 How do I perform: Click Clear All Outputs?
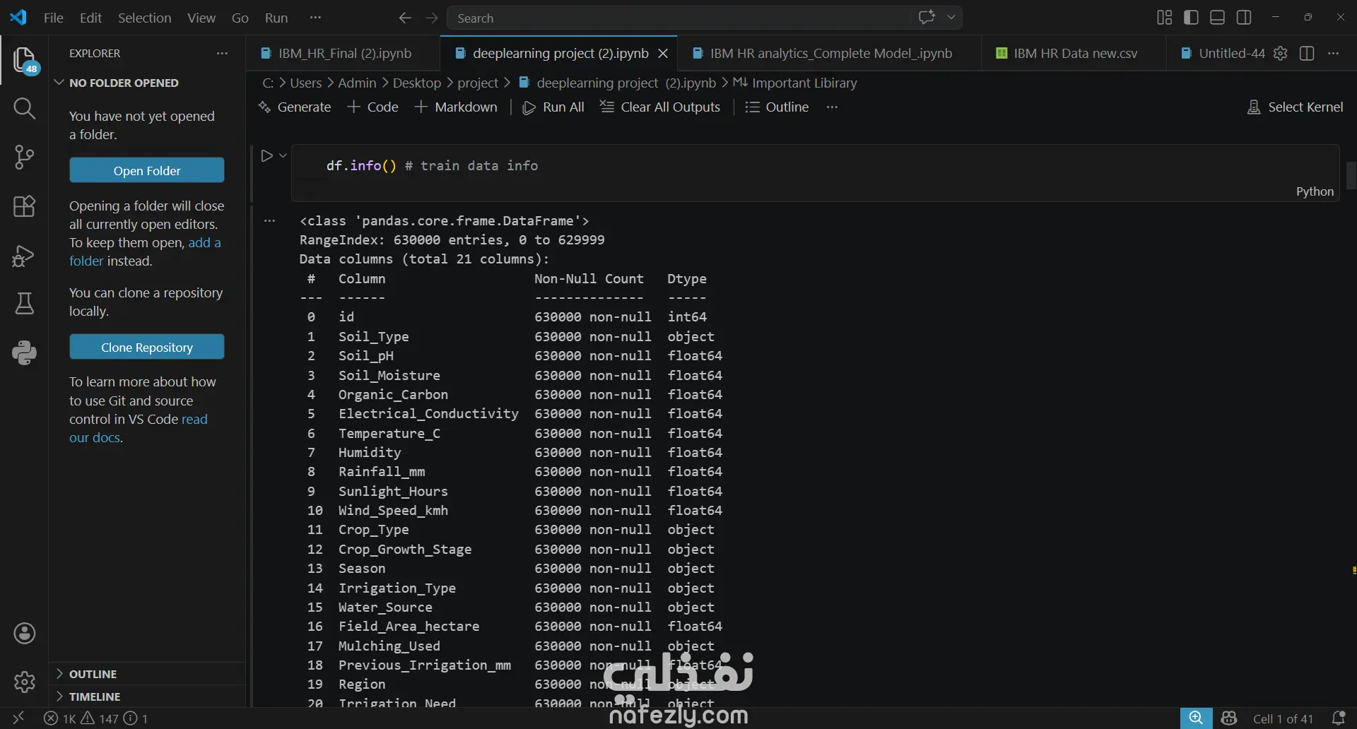click(660, 107)
